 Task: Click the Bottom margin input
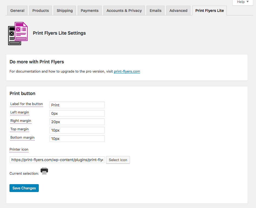[x=77, y=139]
